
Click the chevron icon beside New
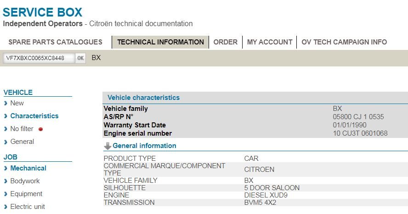pos(6,103)
